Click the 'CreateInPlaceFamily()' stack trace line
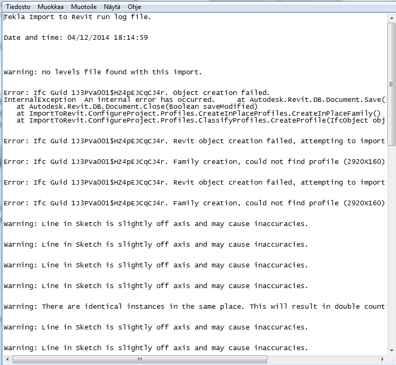This screenshot has height=365, width=396. pyautogui.click(x=198, y=113)
